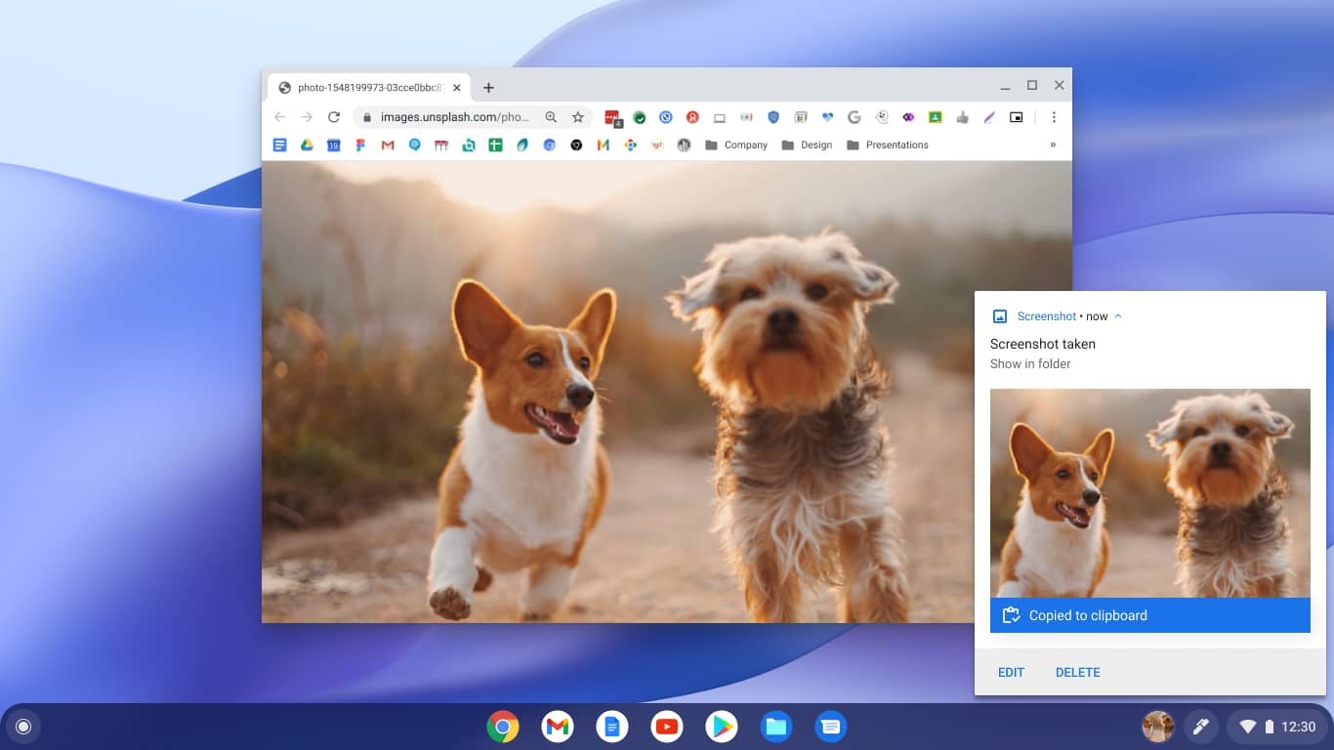The height and width of the screenshot is (750, 1334).
Task: Open the Google Photos pinwheel bookmark
Action: click(x=631, y=145)
